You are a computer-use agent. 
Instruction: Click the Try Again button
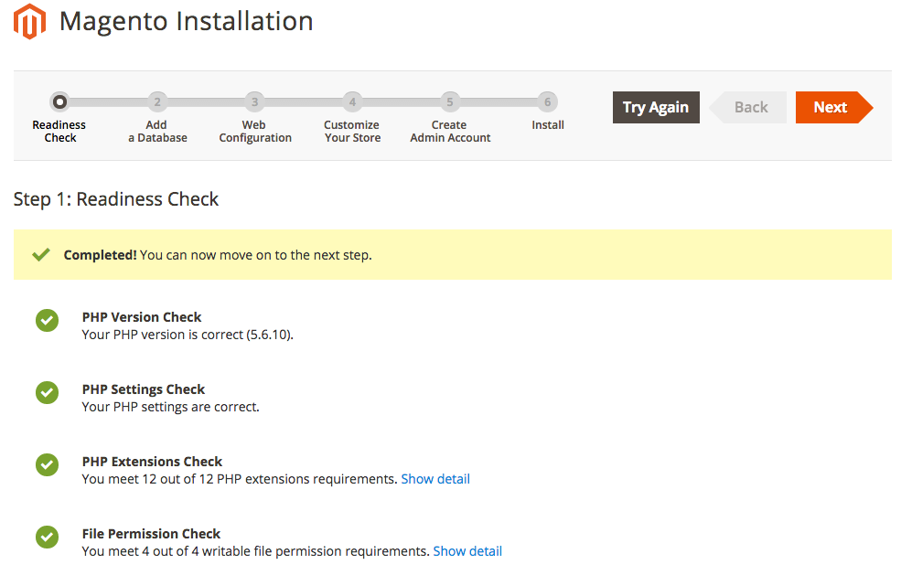click(x=656, y=108)
